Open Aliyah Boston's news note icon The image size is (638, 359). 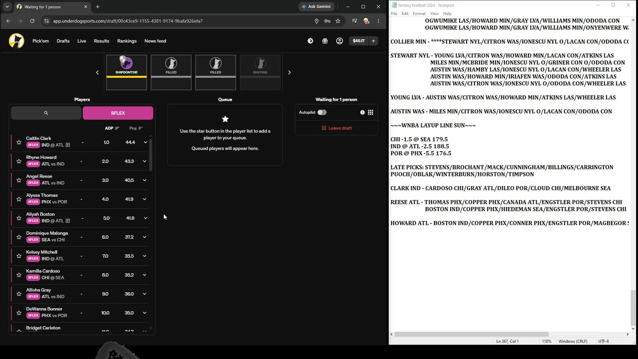click(x=68, y=221)
